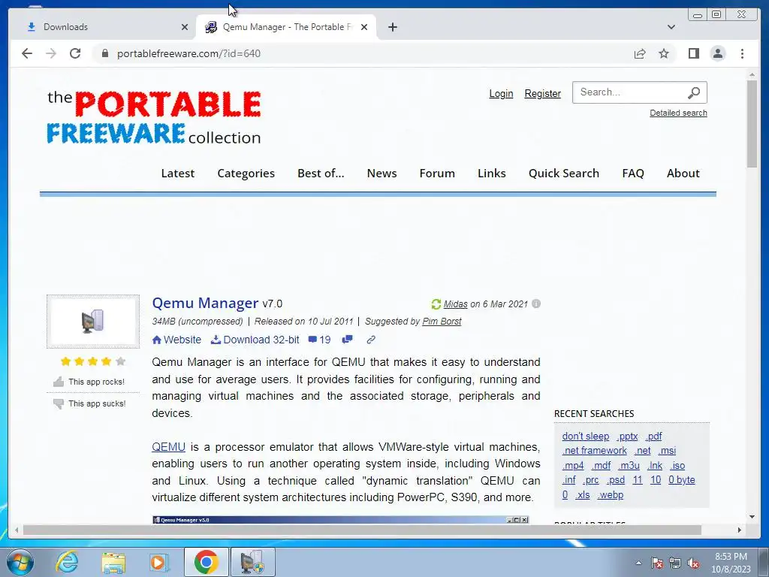This screenshot has height=577, width=769.
Task: Go back to the previous page
Action: coord(27,53)
